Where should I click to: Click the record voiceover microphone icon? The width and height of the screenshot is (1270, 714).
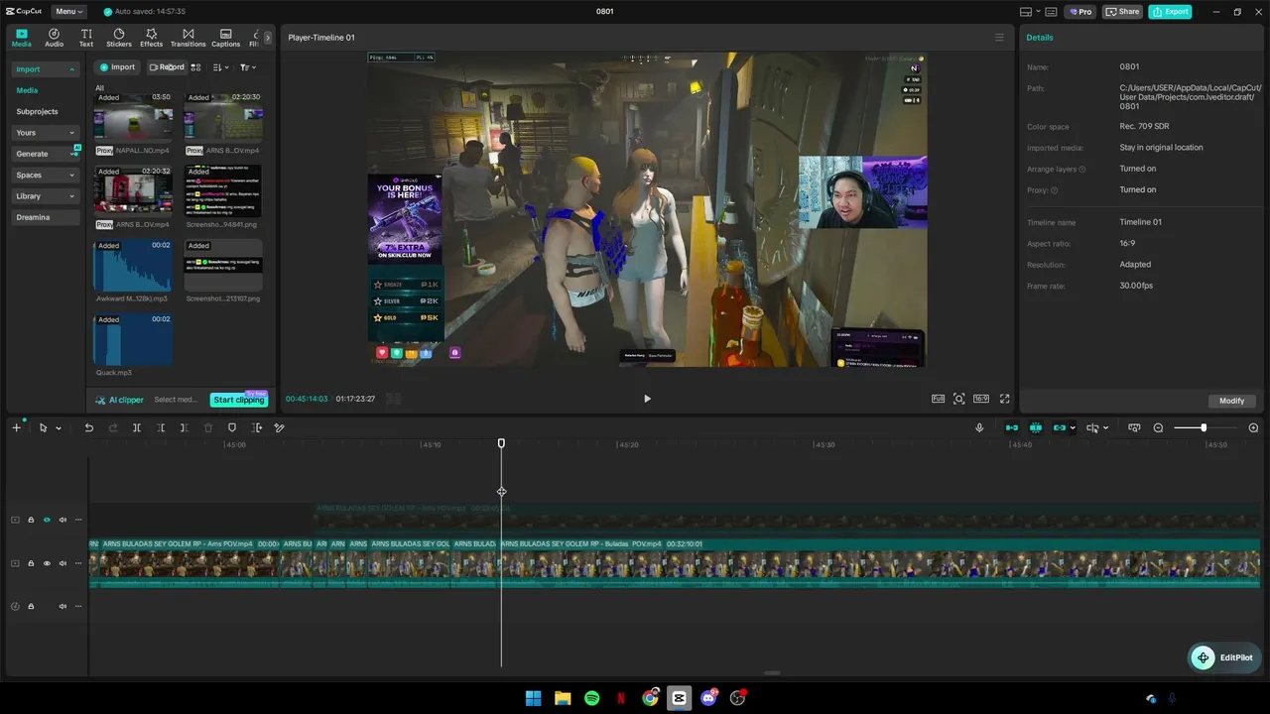pyautogui.click(x=979, y=427)
